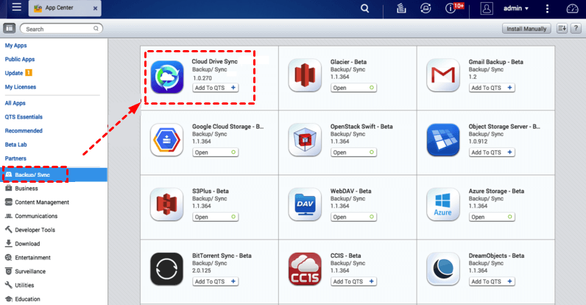This screenshot has width=586, height=305.
Task: Click the Azure Storage app icon
Action: (x=443, y=205)
